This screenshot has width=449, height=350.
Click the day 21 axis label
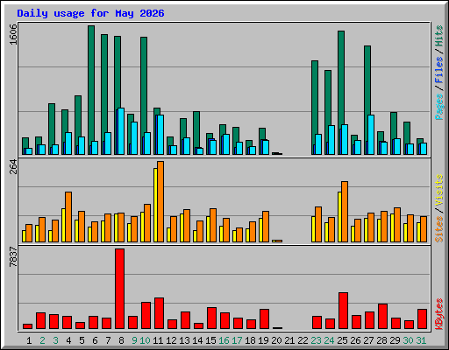click(289, 340)
